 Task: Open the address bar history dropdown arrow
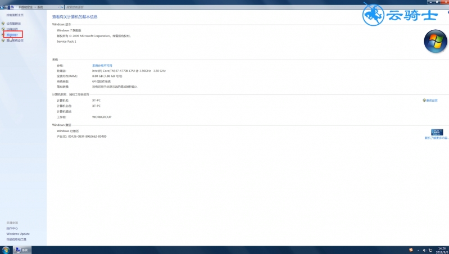tap(58, 7)
